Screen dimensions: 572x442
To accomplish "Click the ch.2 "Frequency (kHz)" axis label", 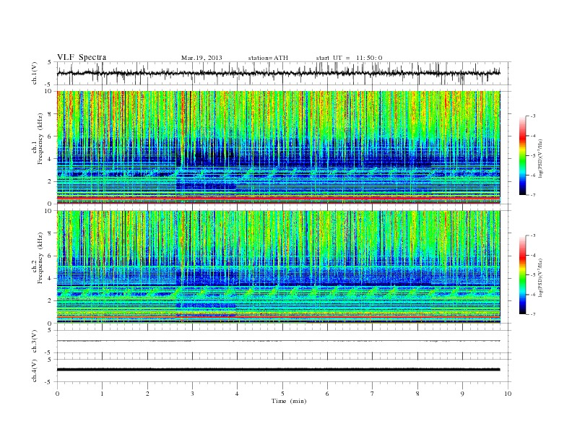I will click(40, 258).
